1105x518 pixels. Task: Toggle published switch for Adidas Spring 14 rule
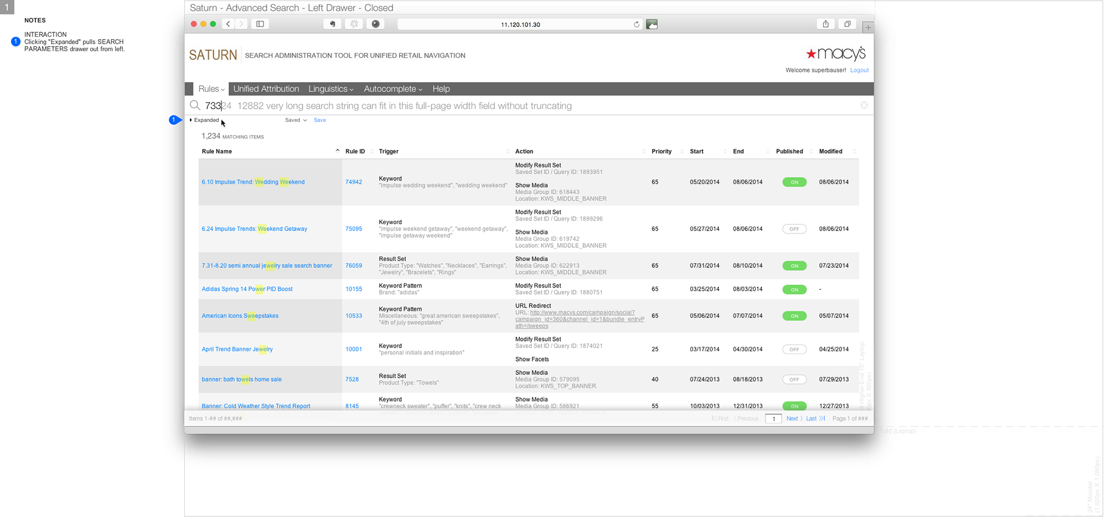click(794, 289)
